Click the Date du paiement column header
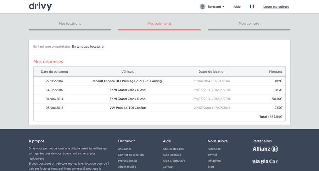 tap(54, 72)
